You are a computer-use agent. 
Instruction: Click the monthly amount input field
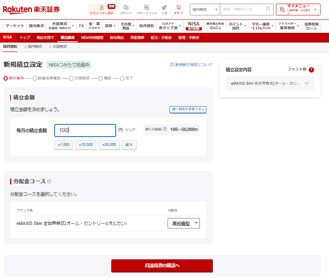pos(85,130)
